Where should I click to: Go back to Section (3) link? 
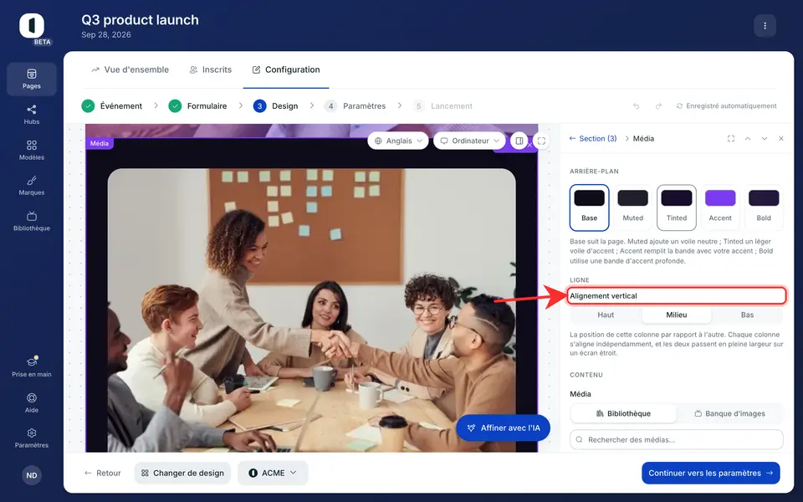point(593,139)
